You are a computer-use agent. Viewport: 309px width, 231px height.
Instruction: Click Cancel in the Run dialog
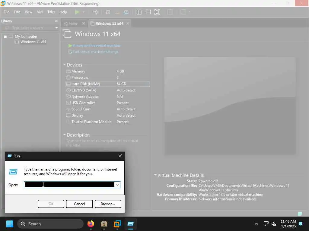(x=79, y=204)
